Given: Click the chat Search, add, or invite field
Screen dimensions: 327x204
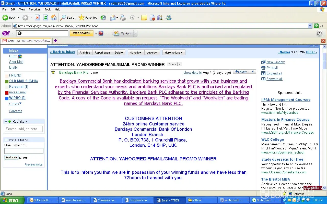Looking at the screenshot, I should pyautogui.click(x=24, y=129).
